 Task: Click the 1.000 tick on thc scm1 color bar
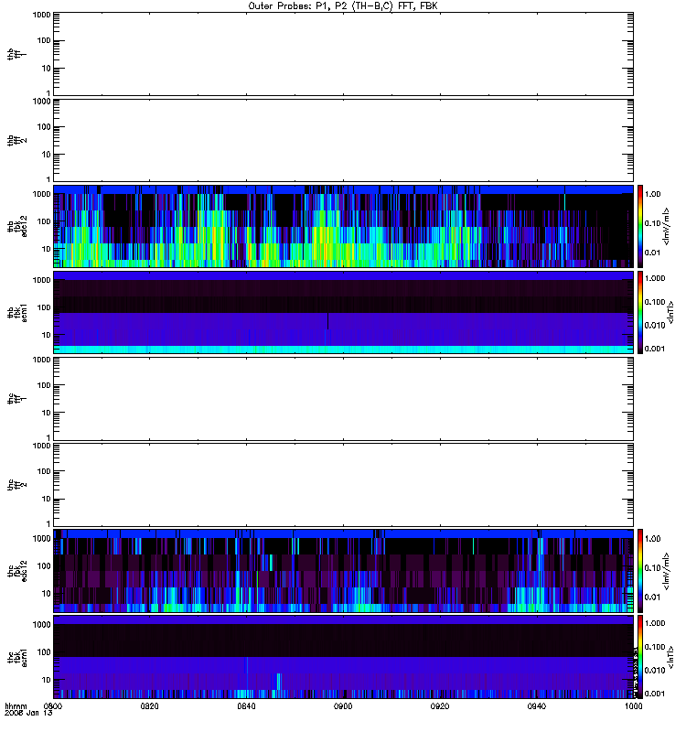pos(655,623)
